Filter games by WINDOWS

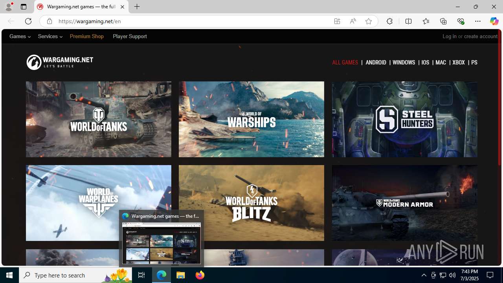[404, 62]
